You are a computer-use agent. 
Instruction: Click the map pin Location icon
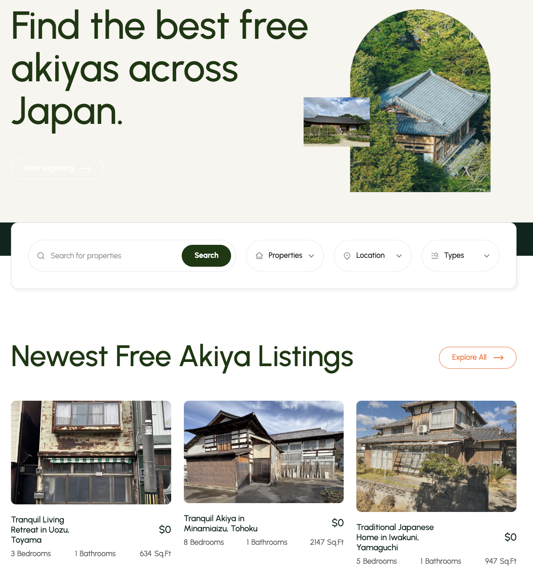347,256
